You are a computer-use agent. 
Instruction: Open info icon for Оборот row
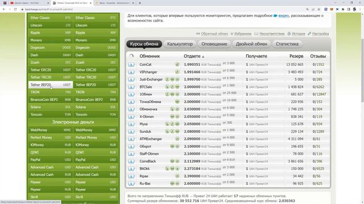pos(131,146)
